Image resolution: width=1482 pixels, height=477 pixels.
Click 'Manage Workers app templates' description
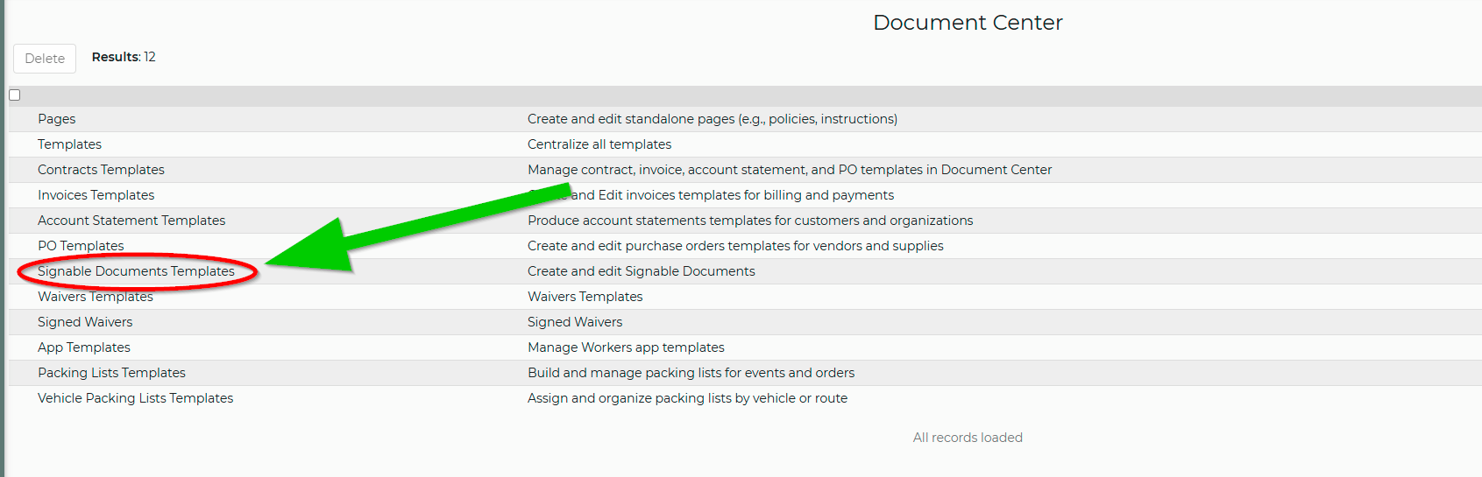coord(626,347)
